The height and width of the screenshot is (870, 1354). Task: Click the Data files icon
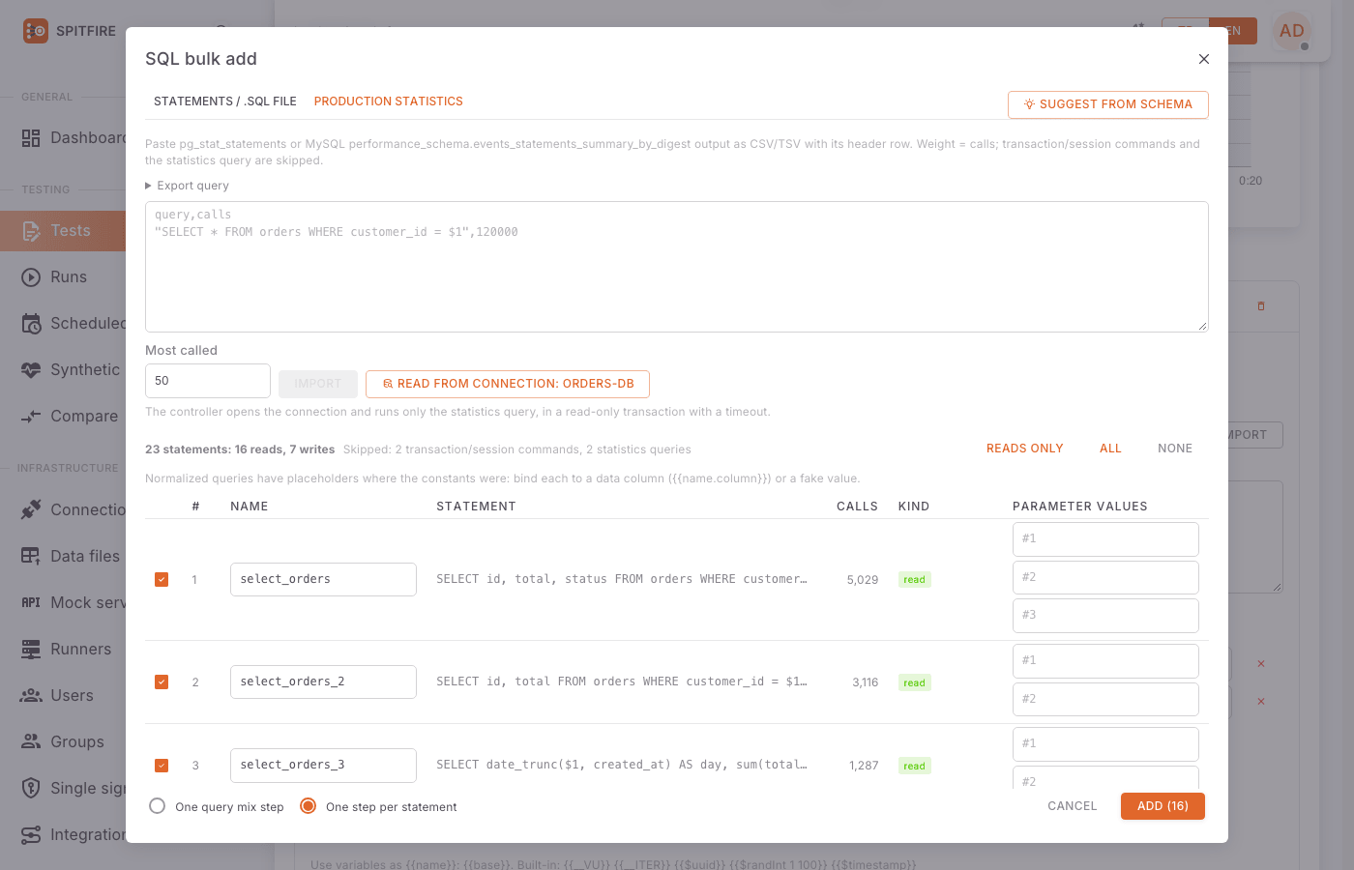click(x=31, y=556)
